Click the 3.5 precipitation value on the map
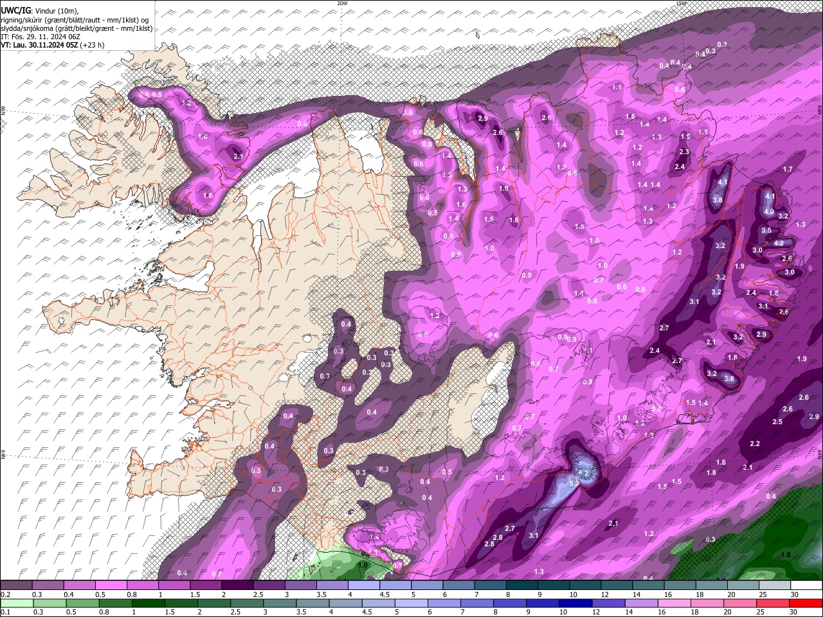 [x=766, y=230]
